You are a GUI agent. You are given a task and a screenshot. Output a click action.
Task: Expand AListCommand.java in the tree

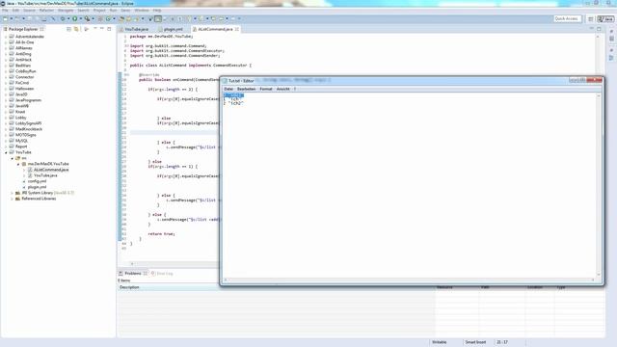click(24, 170)
